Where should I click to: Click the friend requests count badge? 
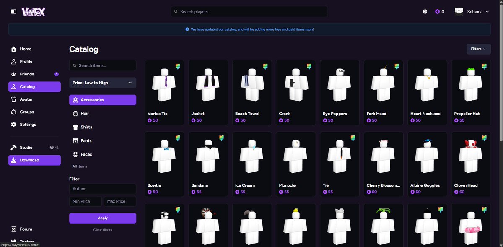tap(57, 74)
